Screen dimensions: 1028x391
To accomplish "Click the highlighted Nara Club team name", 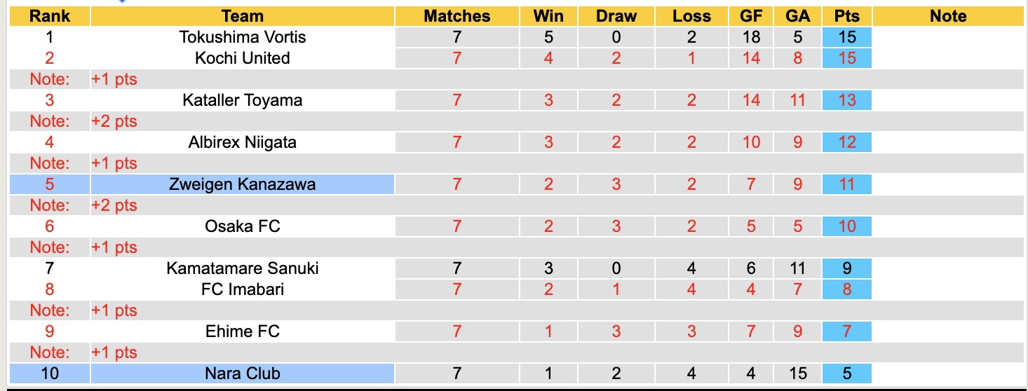I will [x=243, y=373].
